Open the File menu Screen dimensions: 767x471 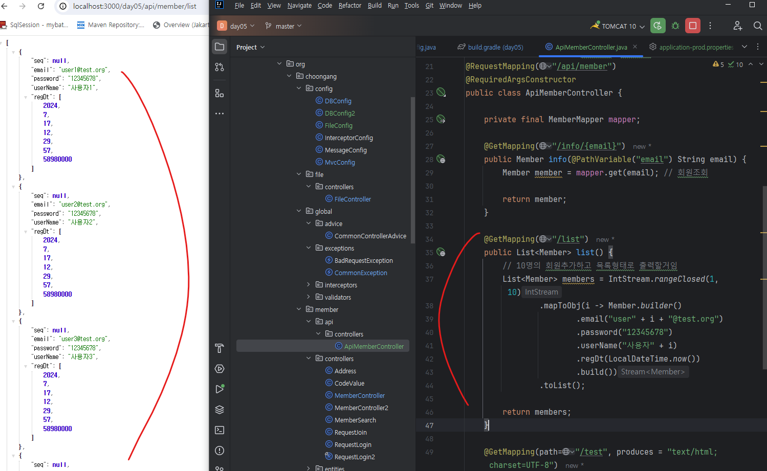pos(239,6)
